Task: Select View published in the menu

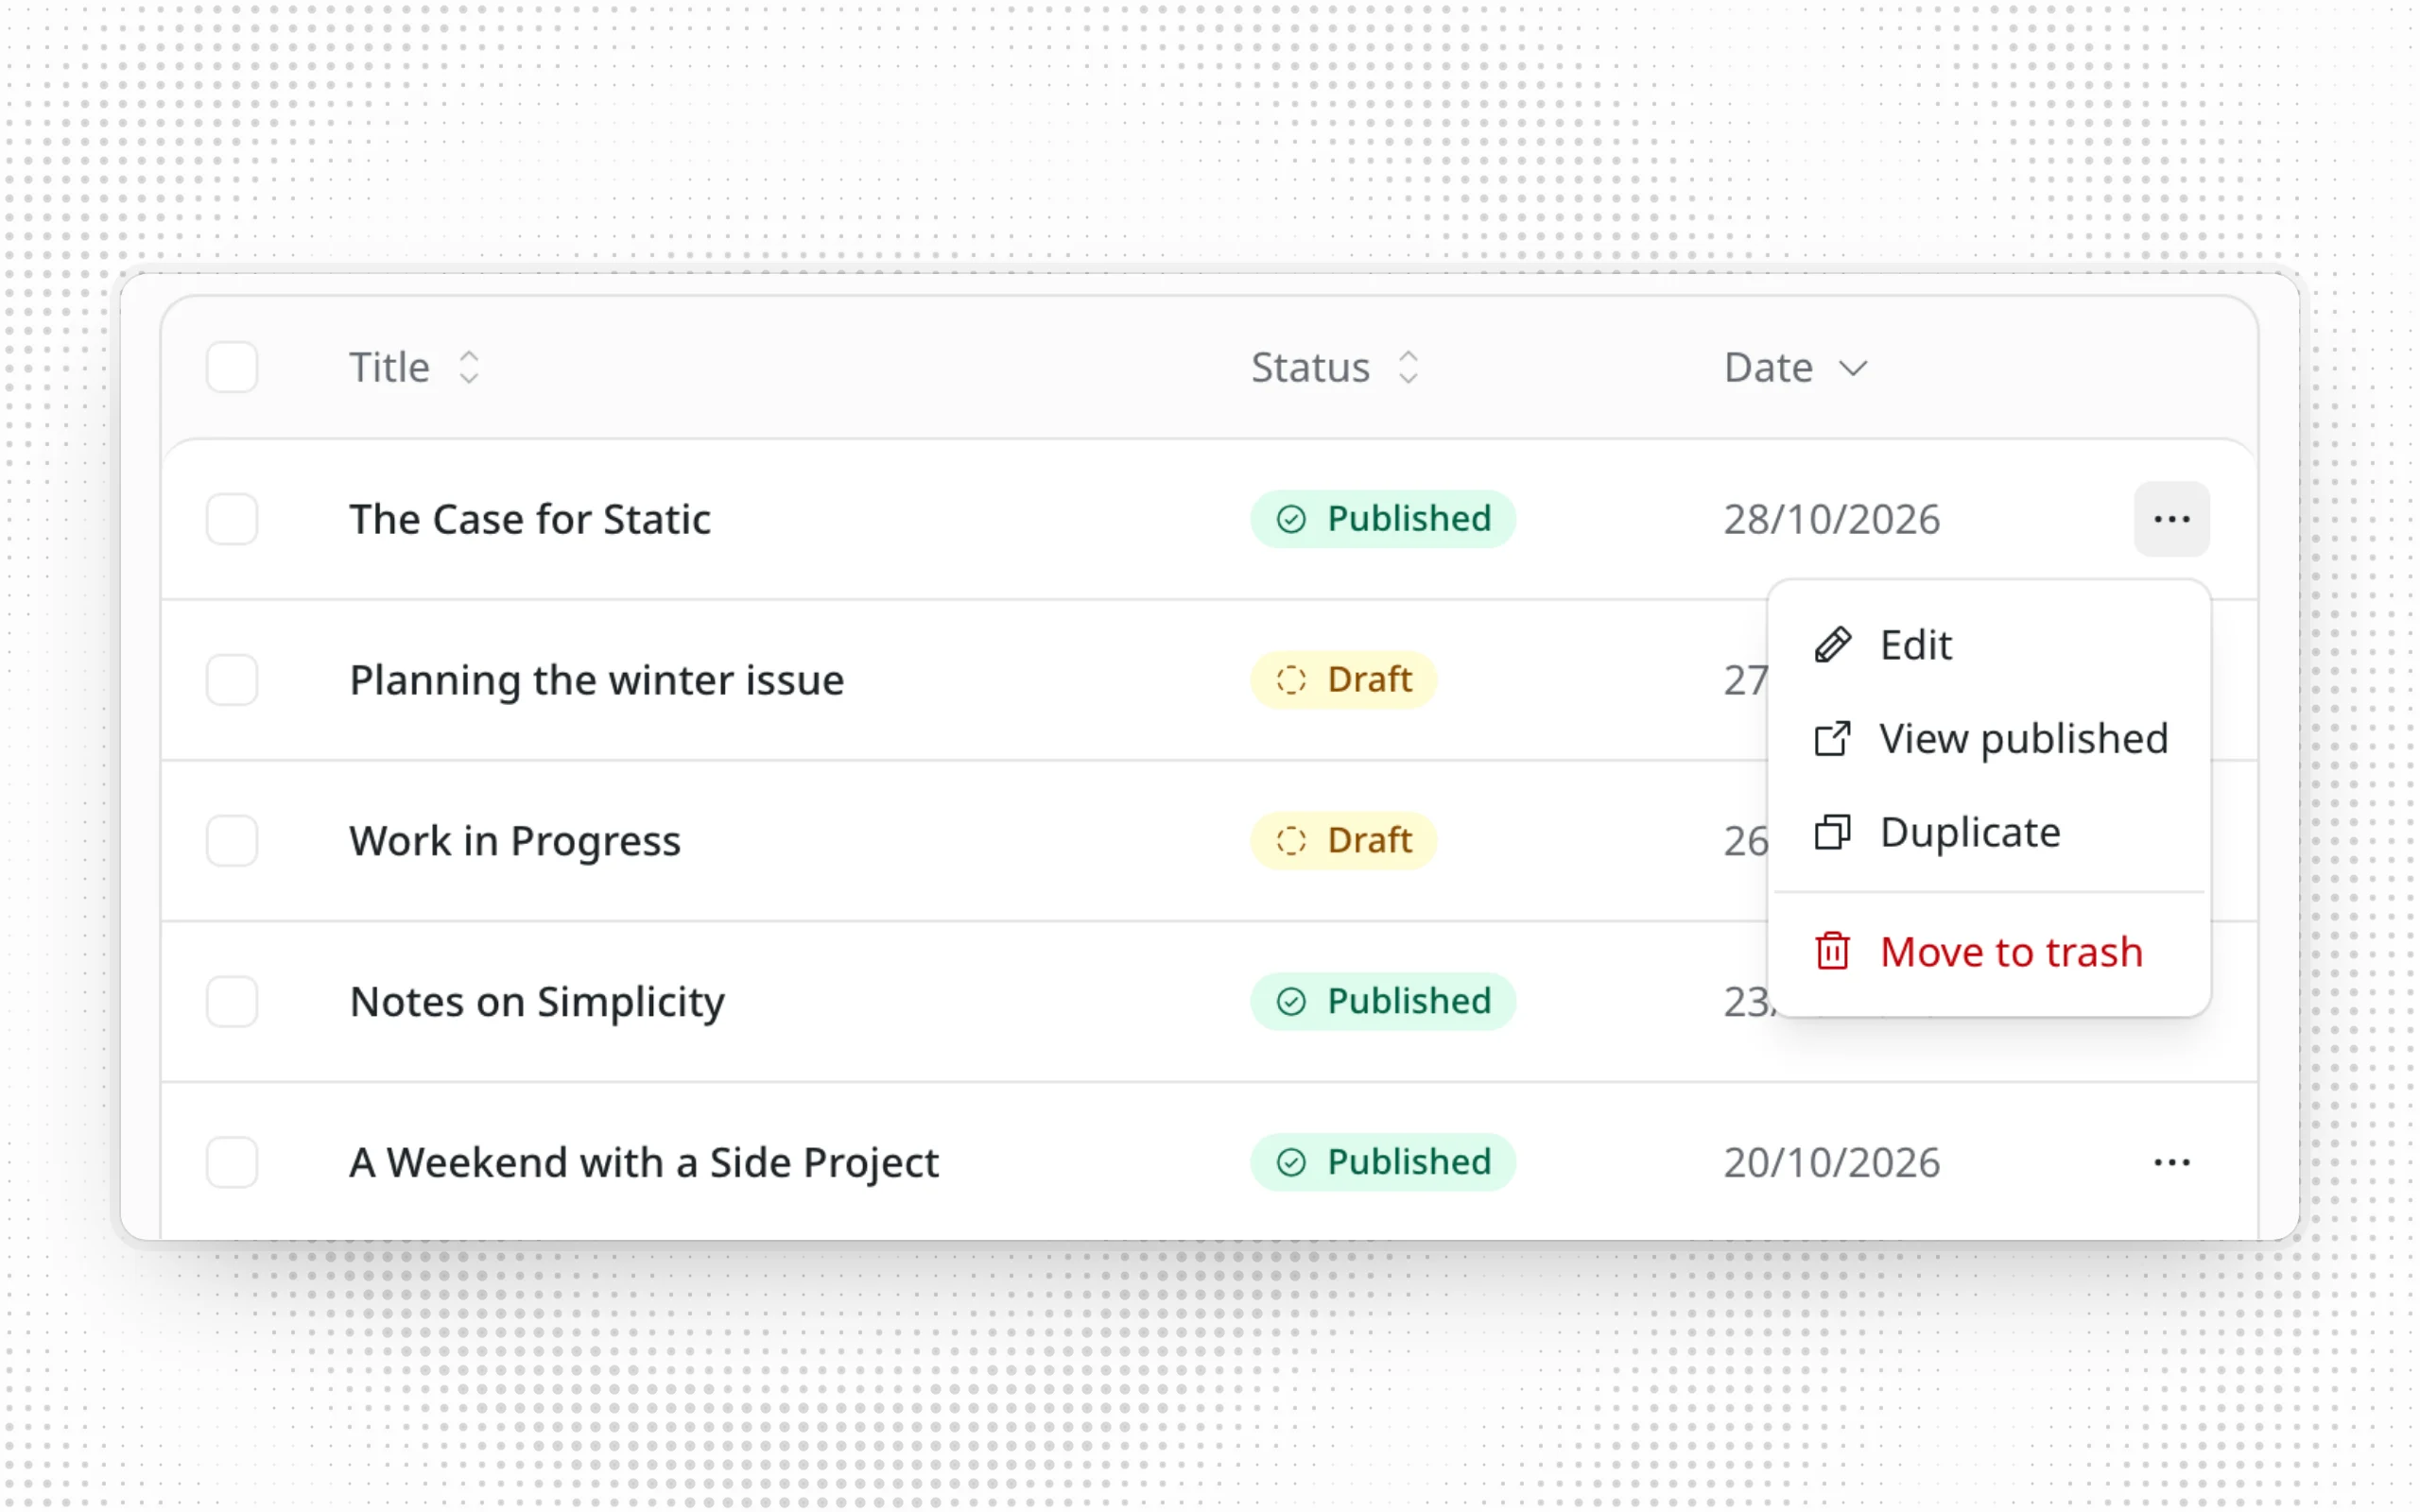Action: (1988, 739)
